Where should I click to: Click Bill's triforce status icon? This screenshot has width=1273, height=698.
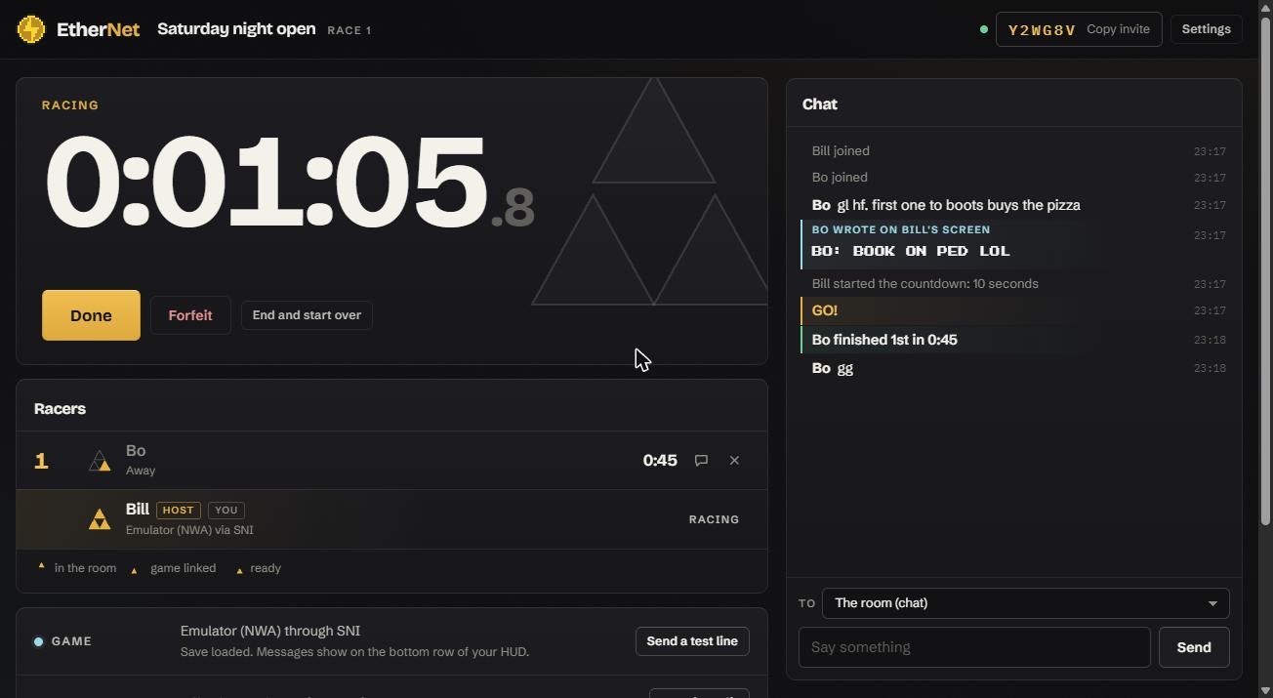(x=100, y=519)
